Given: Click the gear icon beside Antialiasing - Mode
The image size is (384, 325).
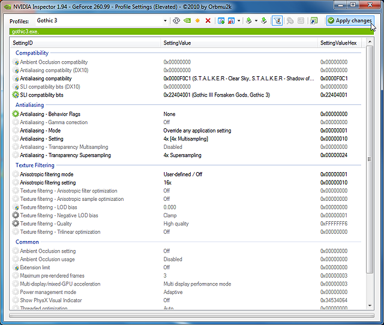Looking at the screenshot, I should coord(16,131).
